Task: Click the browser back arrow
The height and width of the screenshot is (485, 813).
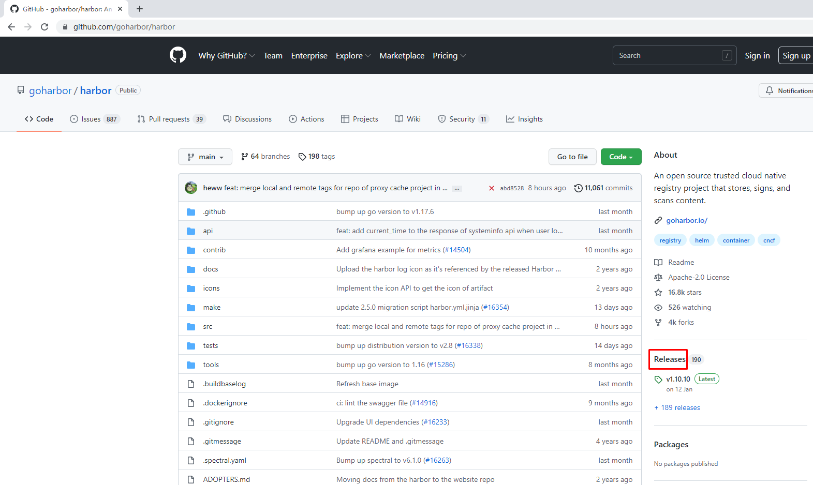Action: [x=11, y=27]
